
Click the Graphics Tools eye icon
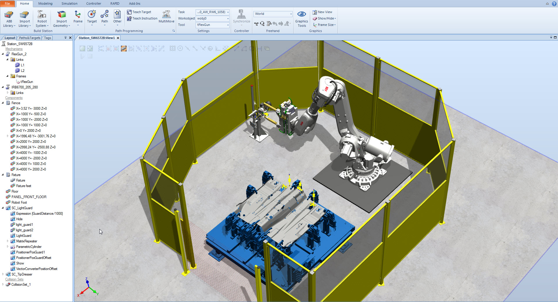pos(301,14)
